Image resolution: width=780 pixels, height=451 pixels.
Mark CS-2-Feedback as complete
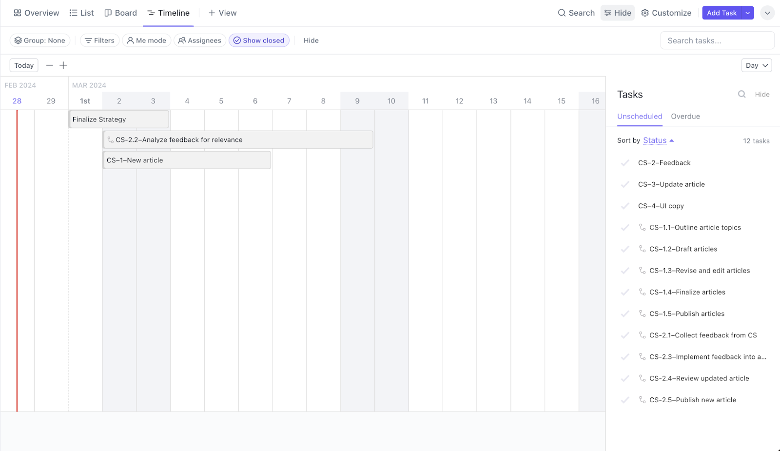(625, 163)
